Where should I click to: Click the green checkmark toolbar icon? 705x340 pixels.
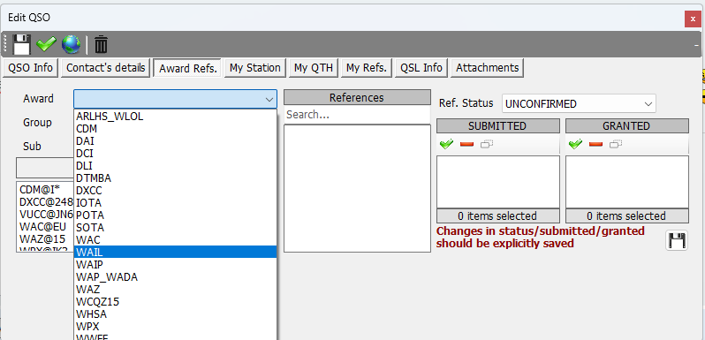coord(46,44)
